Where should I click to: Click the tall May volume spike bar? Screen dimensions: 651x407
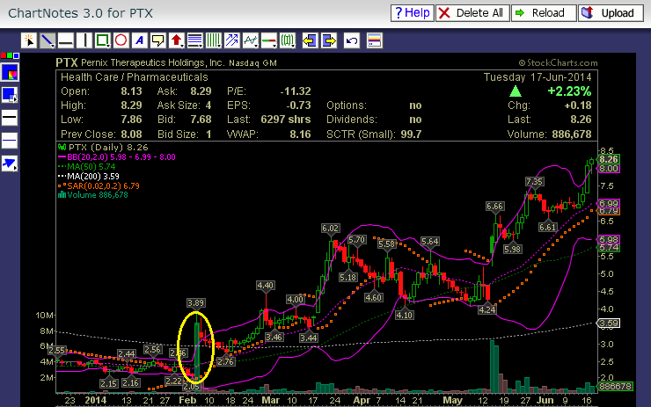point(494,367)
